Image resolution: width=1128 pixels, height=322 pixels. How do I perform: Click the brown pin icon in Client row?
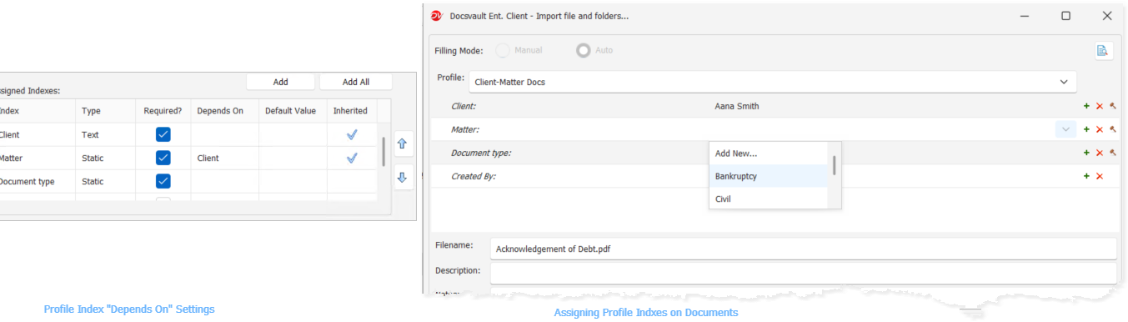(1112, 106)
